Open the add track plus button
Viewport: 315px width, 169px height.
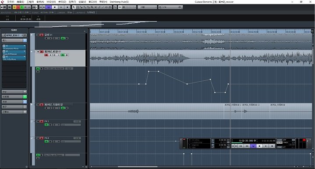pos(85,31)
